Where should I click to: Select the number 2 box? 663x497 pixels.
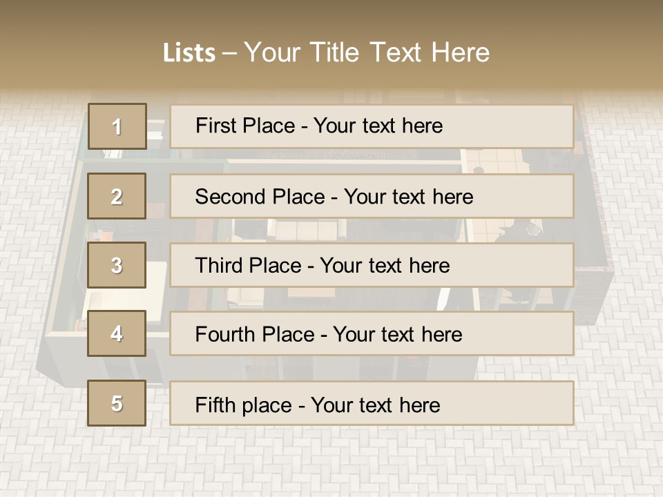point(117,196)
